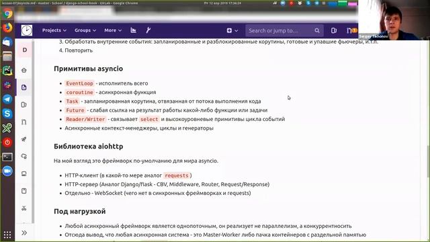Image resolution: width=430 pixels, height=242 pixels.
Task: Open Slack from the dock
Action: point(7,85)
